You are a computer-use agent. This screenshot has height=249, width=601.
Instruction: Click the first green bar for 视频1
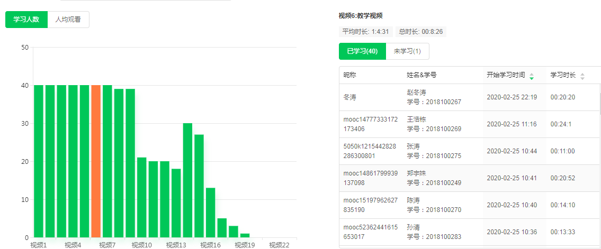pos(39,161)
